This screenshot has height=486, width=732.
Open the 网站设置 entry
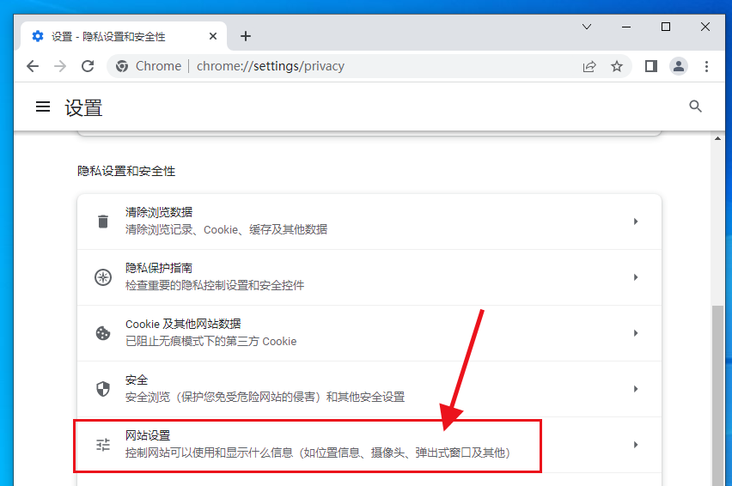point(369,445)
